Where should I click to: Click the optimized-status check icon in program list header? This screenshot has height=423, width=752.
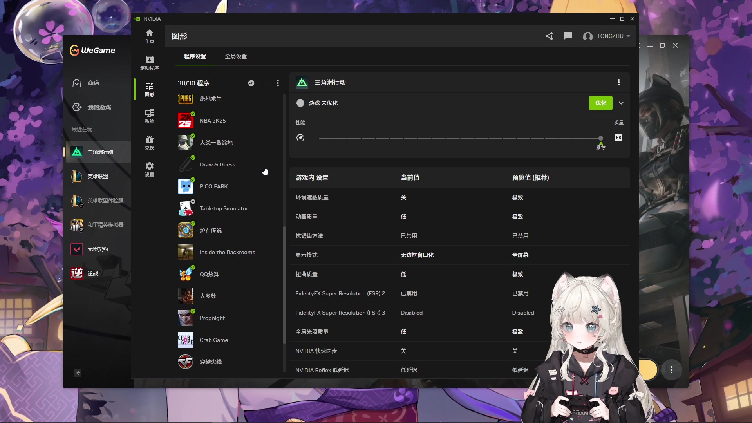pyautogui.click(x=251, y=83)
